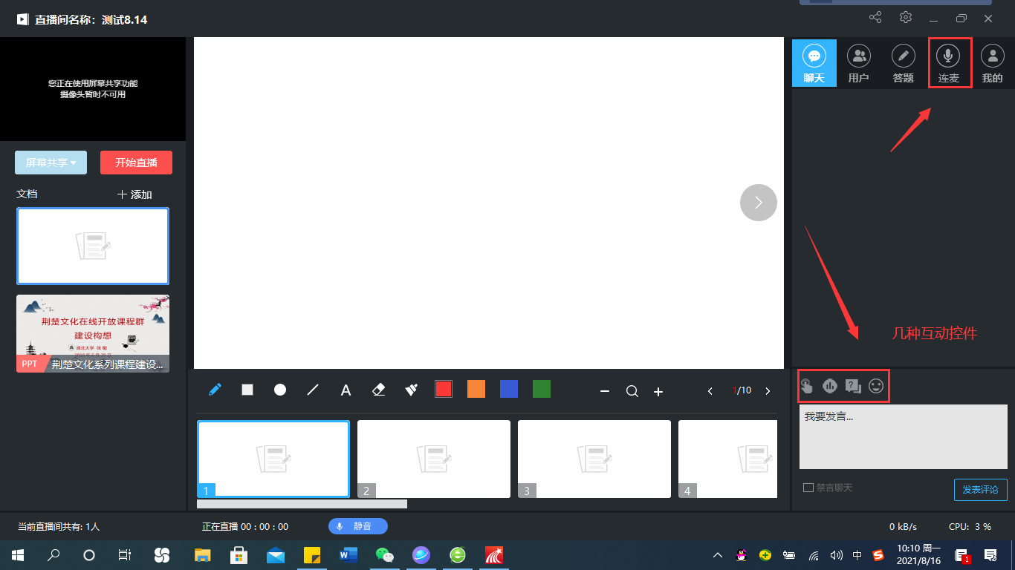Show hidden system tray icons
This screenshot has width=1015, height=570.
pyautogui.click(x=718, y=554)
